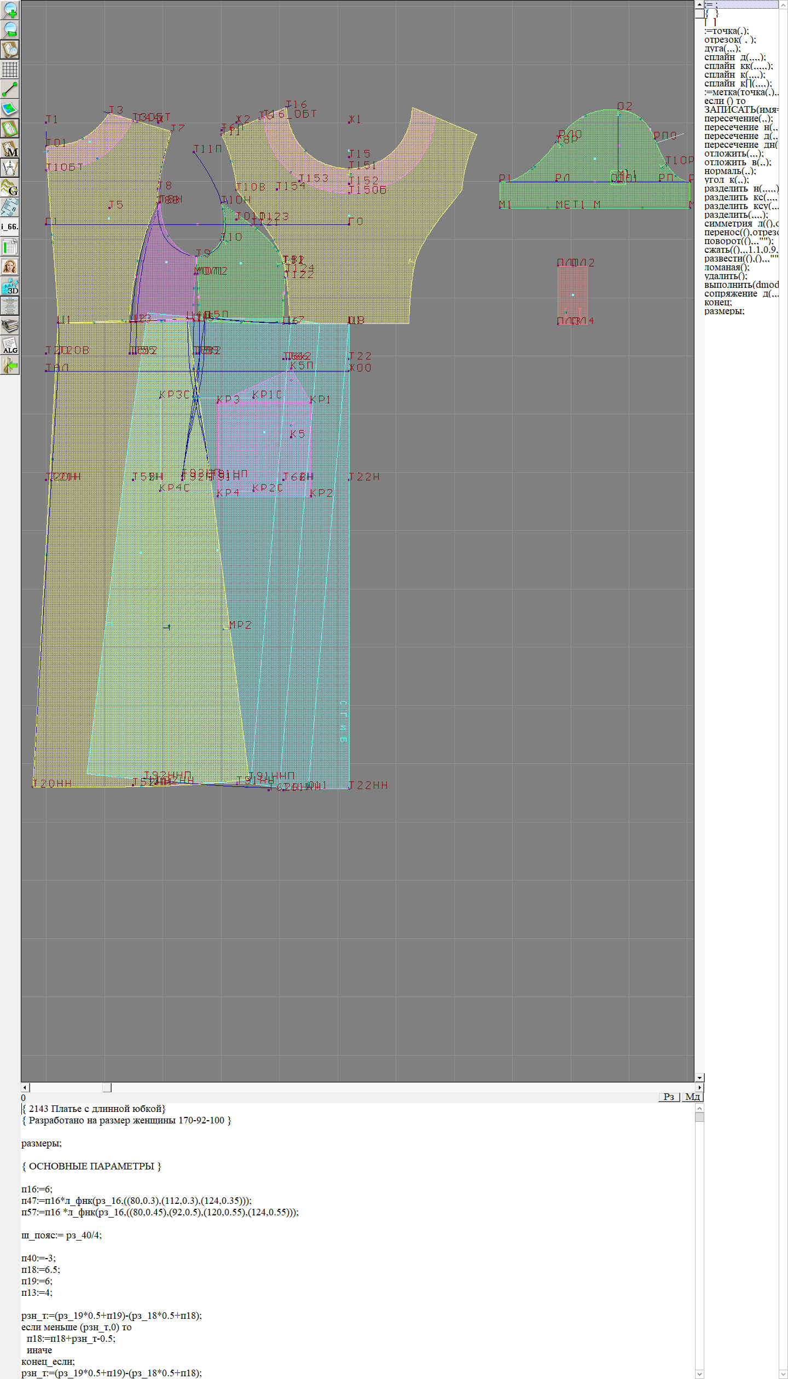Click the zoom out magnifier icon
The image size is (788, 1379).
(10, 30)
